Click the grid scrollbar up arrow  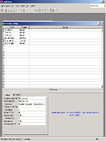point(102,27)
